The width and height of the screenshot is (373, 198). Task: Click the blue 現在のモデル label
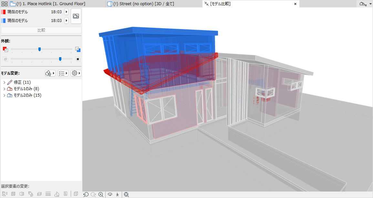[x=18, y=21]
